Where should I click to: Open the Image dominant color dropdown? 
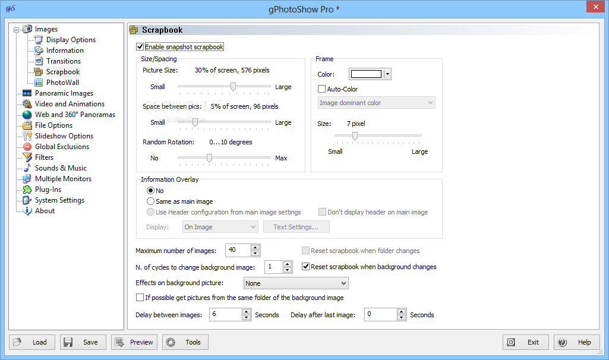click(x=376, y=103)
